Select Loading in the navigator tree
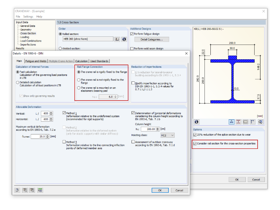 point(25,37)
